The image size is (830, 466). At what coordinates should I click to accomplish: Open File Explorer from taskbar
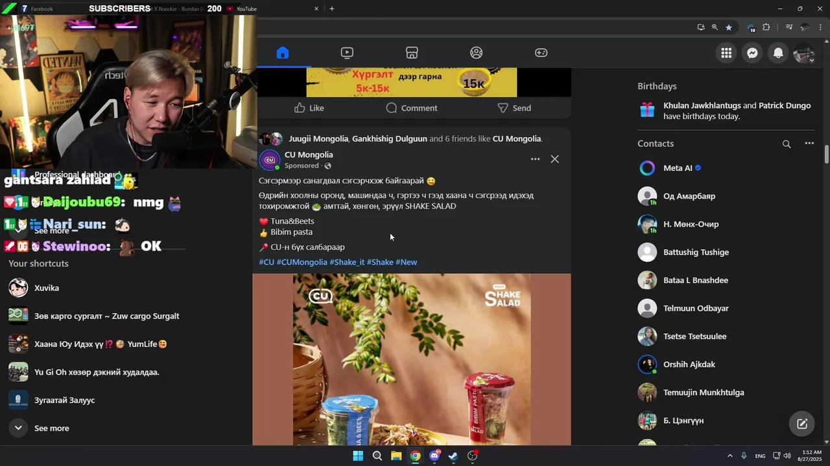(396, 456)
